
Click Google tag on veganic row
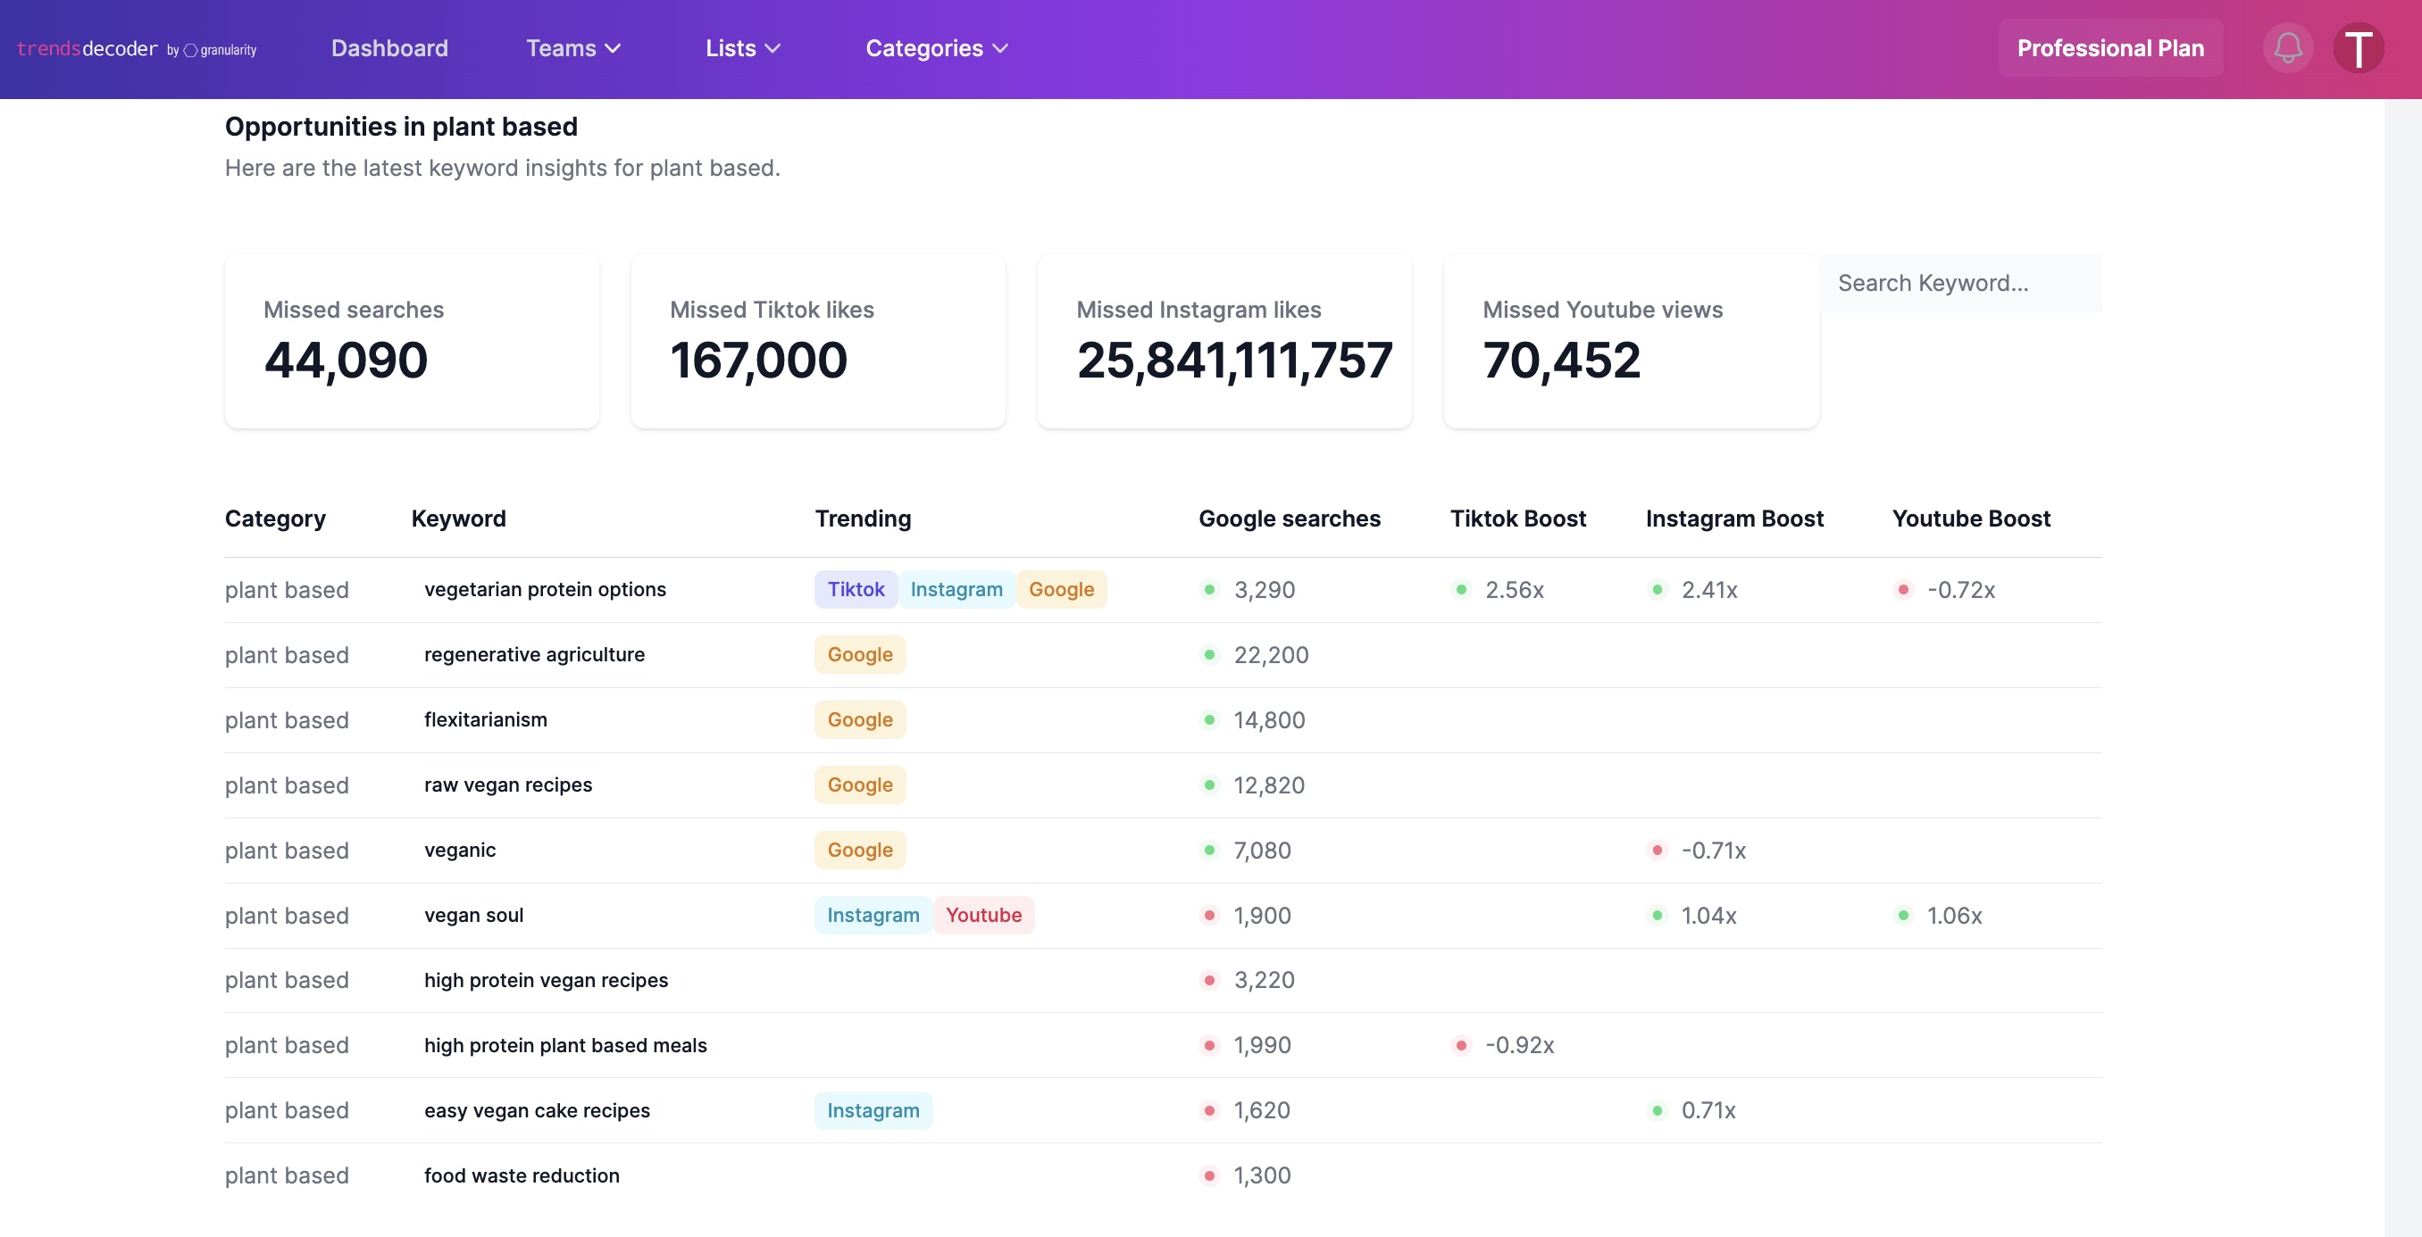(x=859, y=850)
